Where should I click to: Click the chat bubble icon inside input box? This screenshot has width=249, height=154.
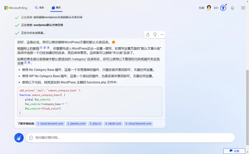pos(31,137)
